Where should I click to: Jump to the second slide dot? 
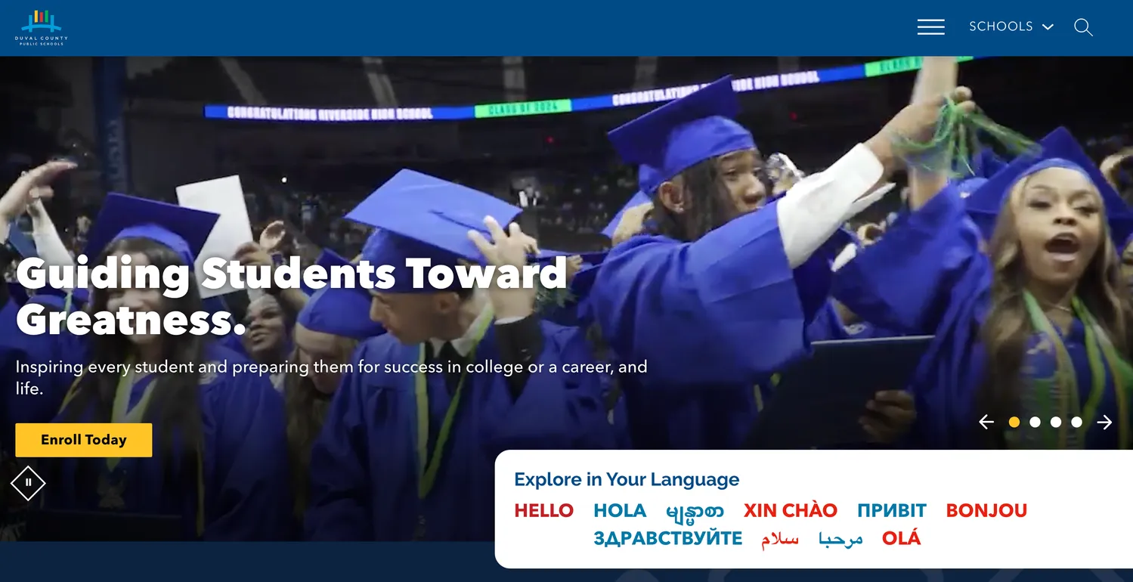pos(1035,422)
